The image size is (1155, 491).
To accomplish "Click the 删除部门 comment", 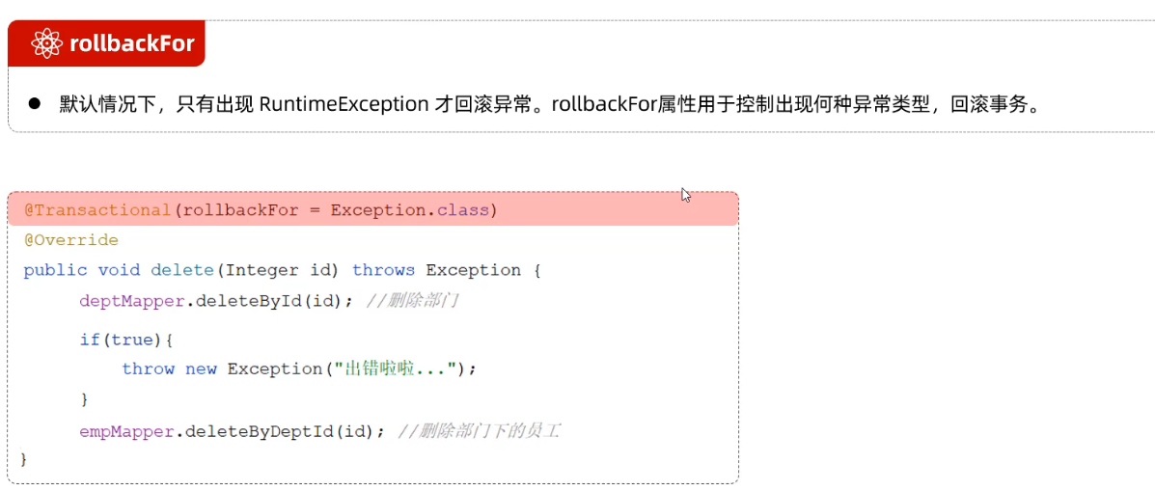I will (x=413, y=301).
